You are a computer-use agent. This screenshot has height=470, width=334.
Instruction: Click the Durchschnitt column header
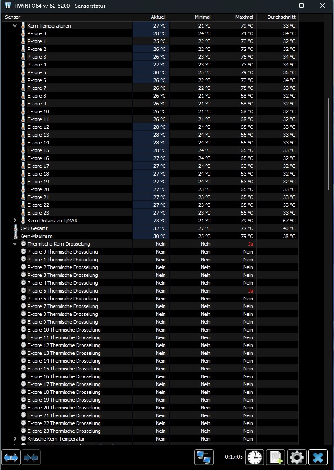point(278,17)
